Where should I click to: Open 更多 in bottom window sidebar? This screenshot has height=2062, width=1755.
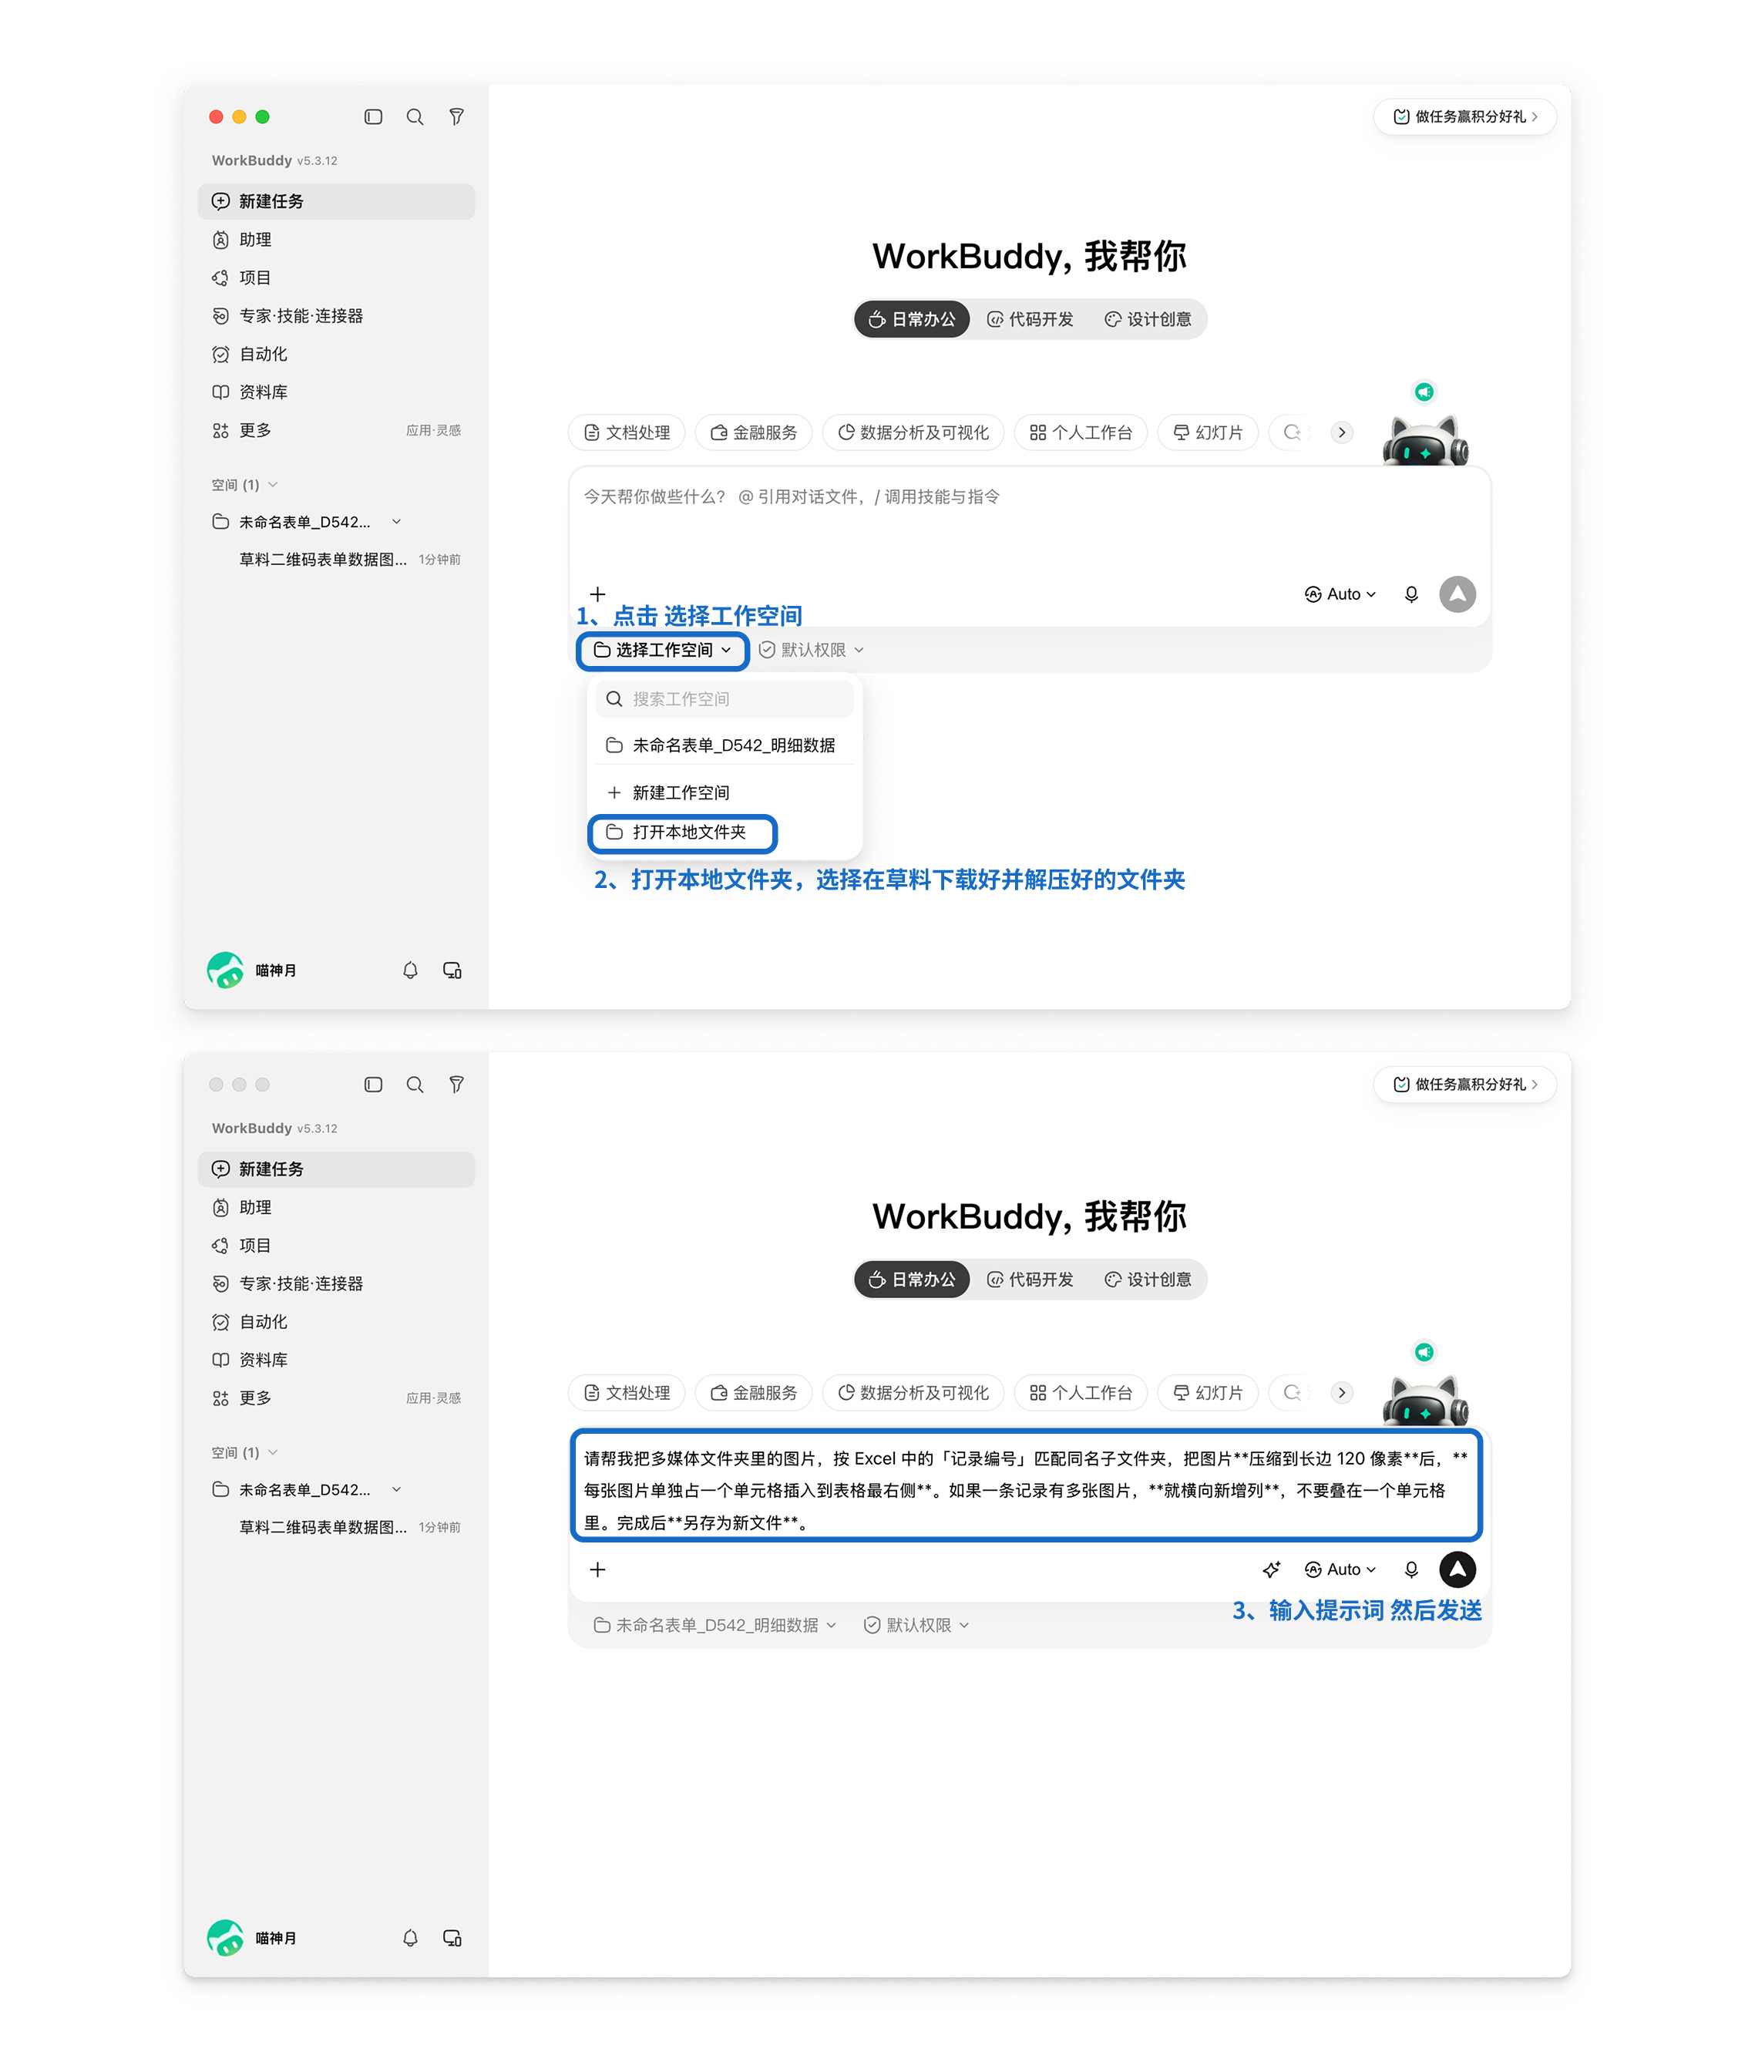(336, 1398)
